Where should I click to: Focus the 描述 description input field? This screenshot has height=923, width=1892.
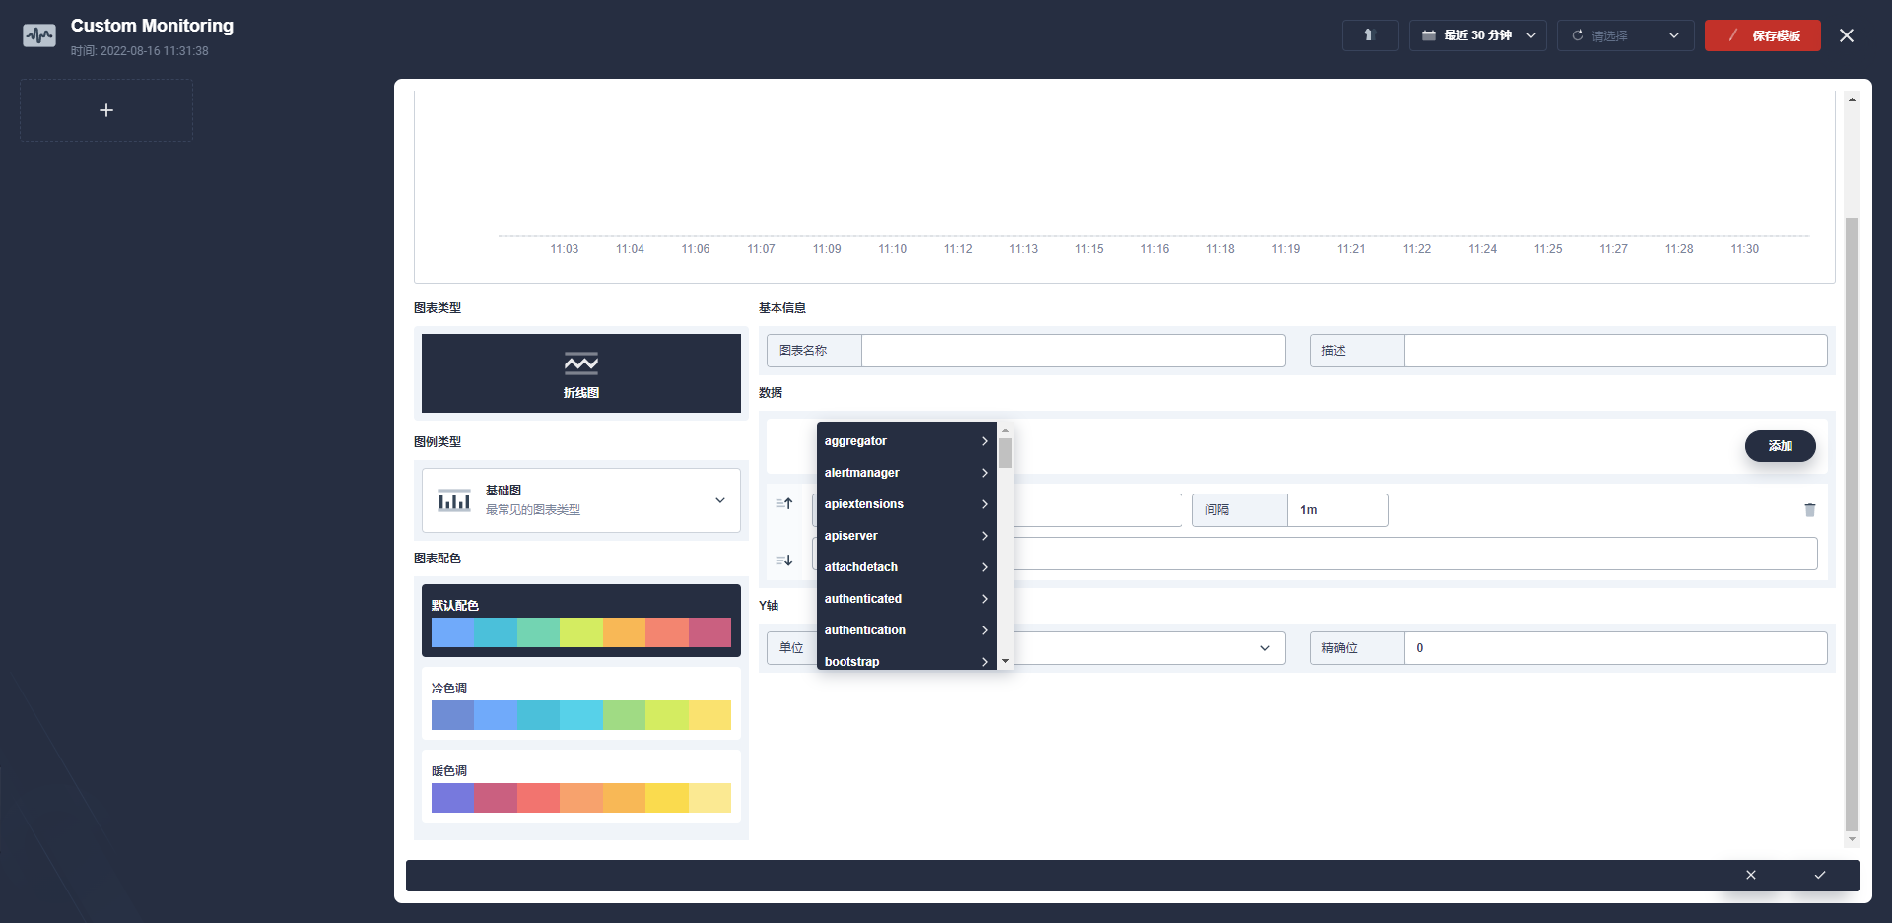coord(1615,351)
